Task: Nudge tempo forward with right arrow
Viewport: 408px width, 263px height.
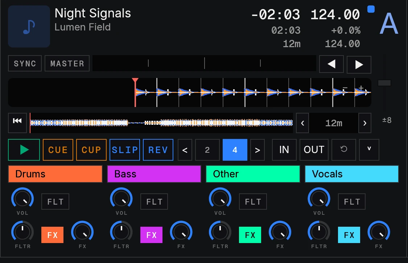Action: 359,64
